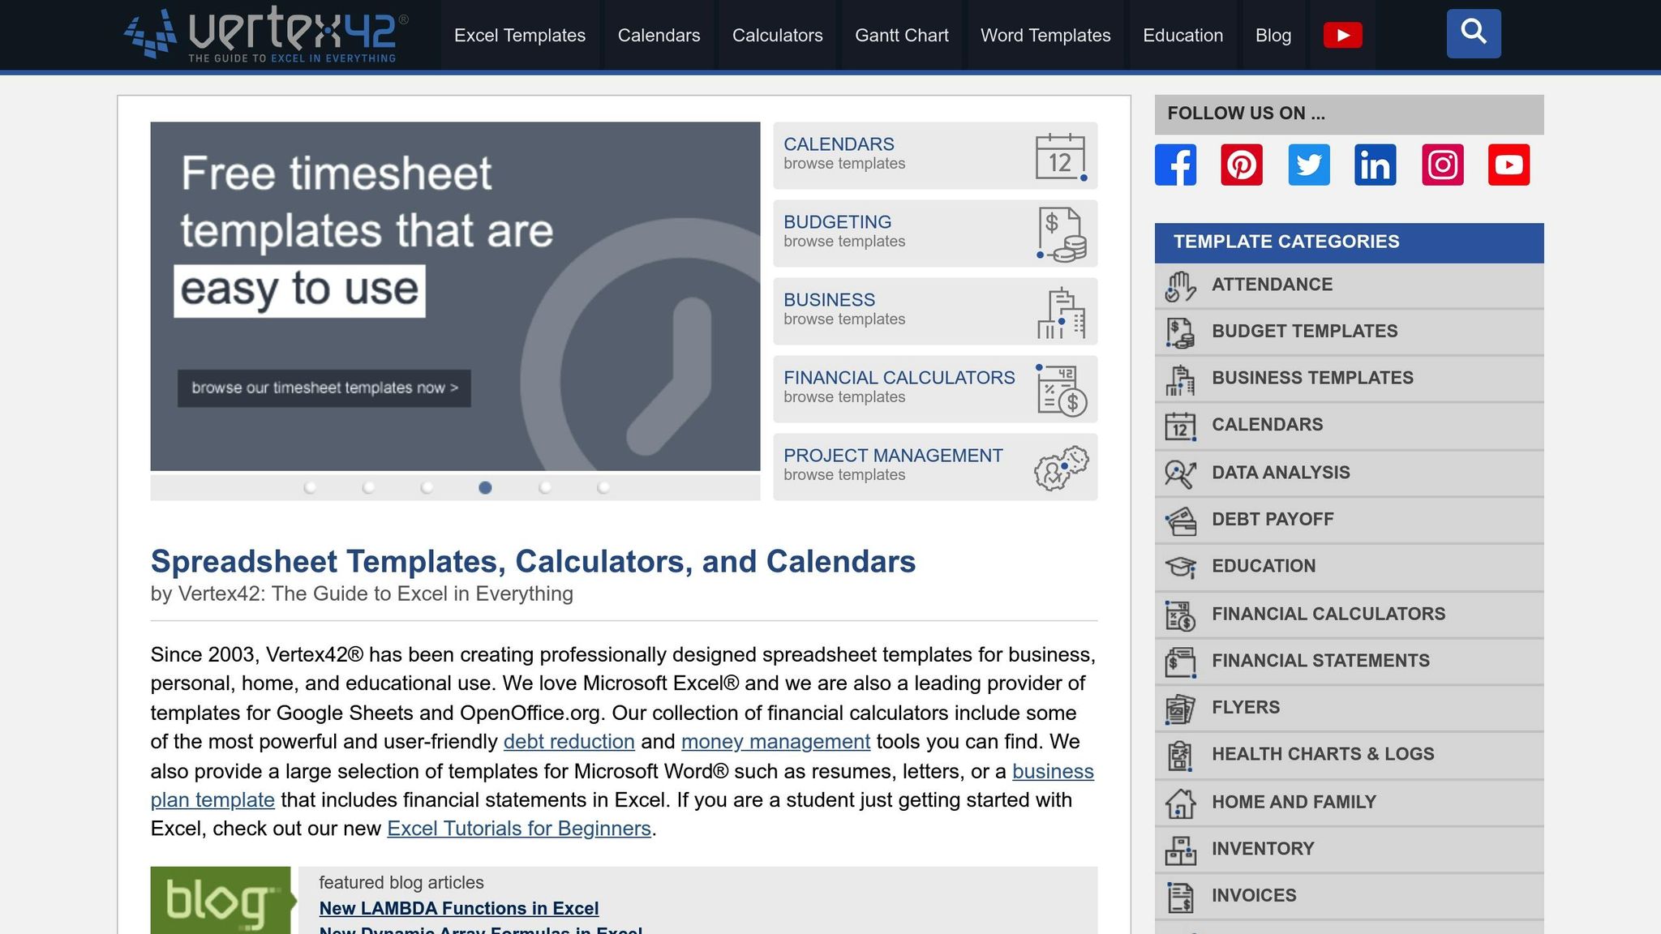
Task: Click the calendar icon in the Calendars tile
Action: click(1061, 156)
